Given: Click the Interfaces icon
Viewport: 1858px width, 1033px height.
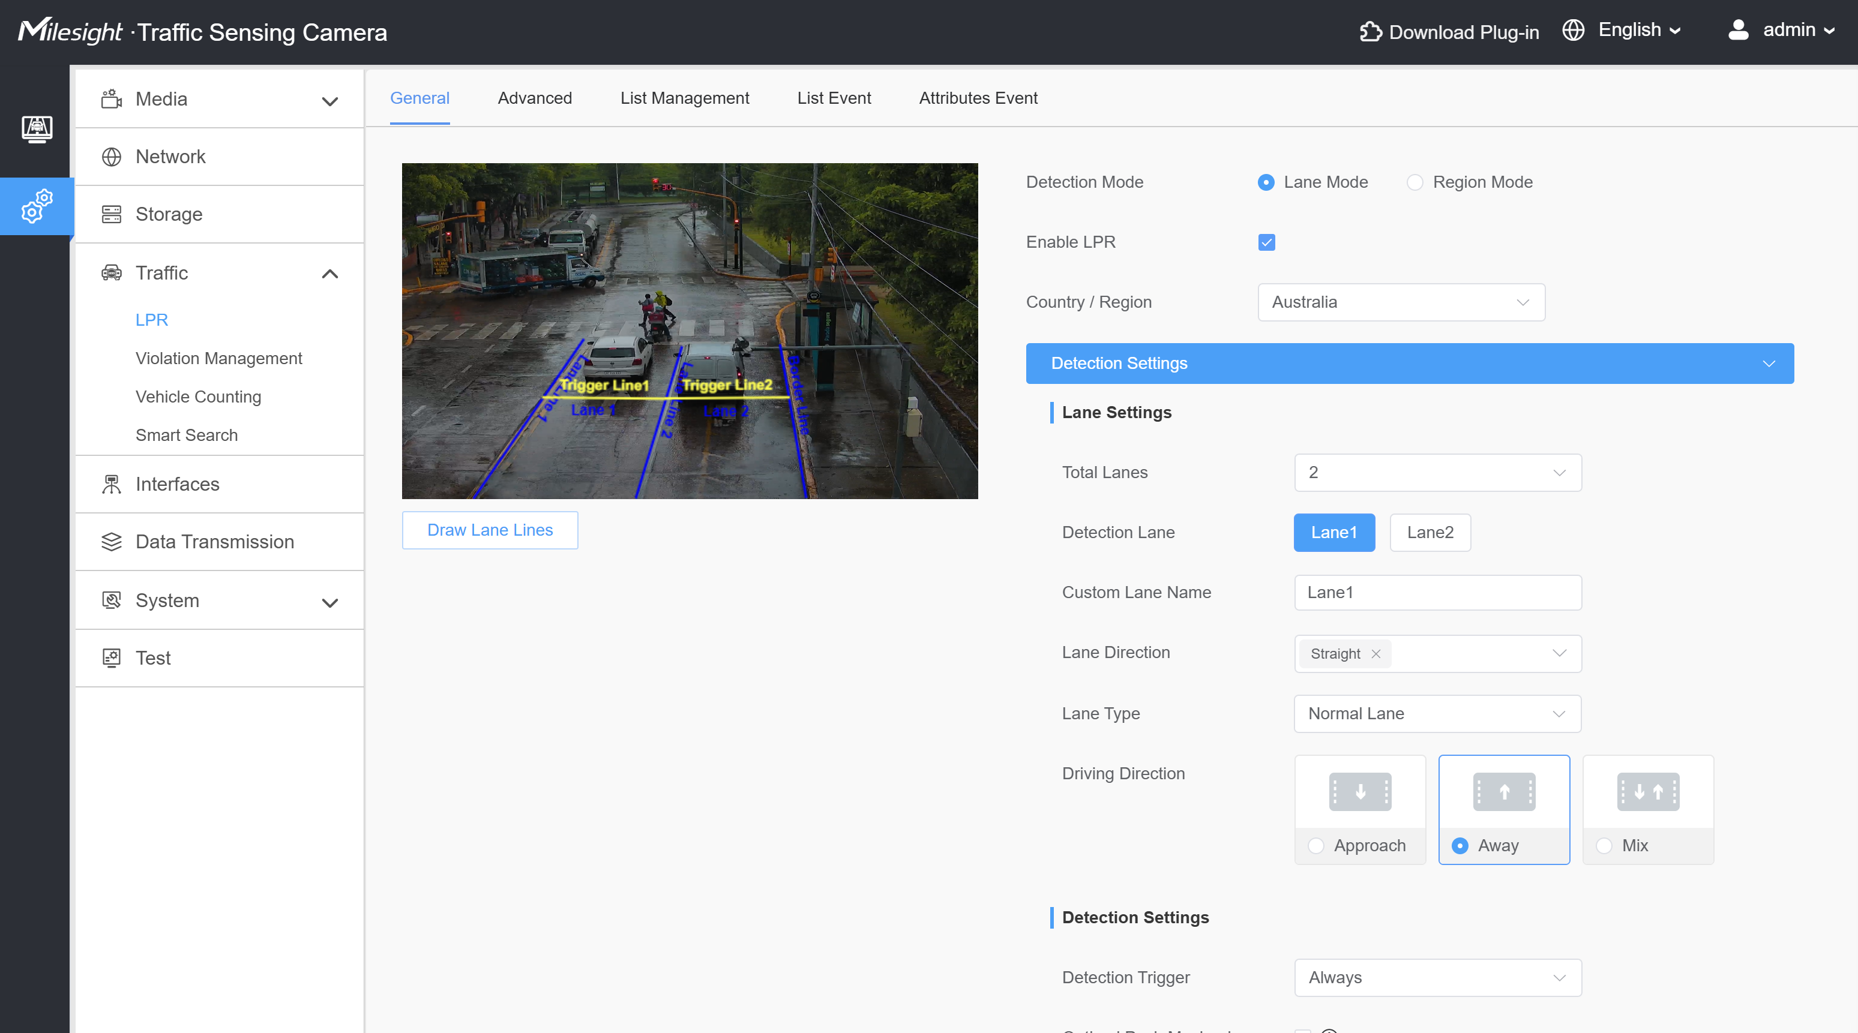Looking at the screenshot, I should (111, 484).
